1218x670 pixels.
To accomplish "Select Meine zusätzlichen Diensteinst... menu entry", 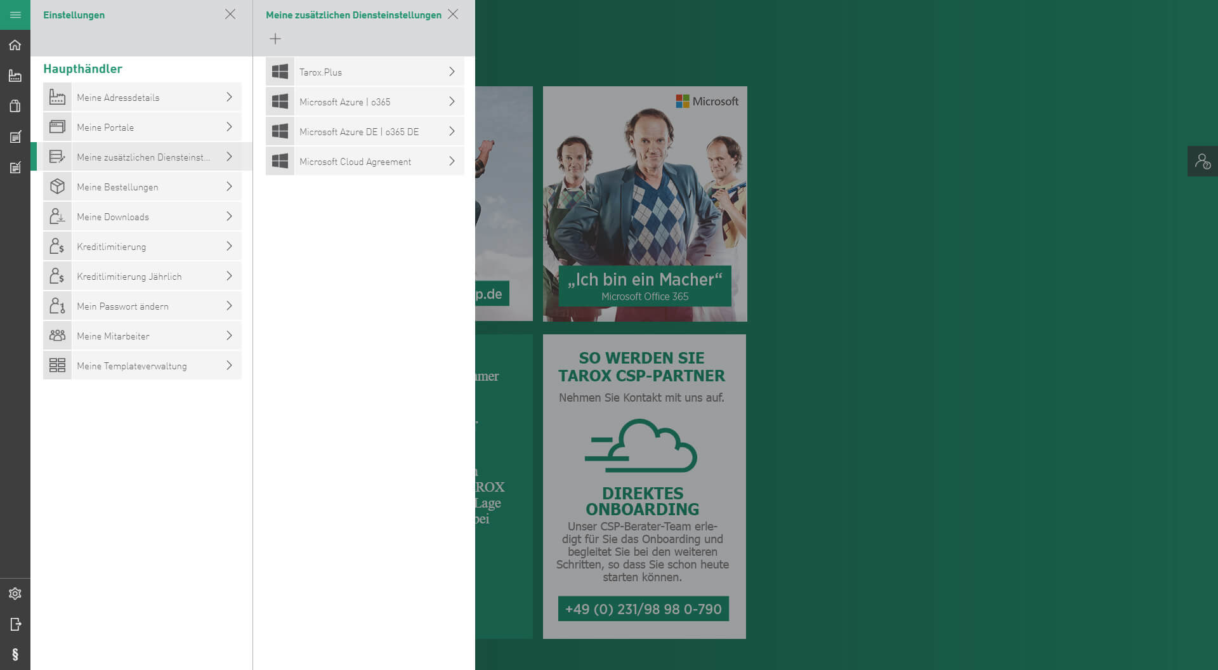I will pyautogui.click(x=142, y=157).
